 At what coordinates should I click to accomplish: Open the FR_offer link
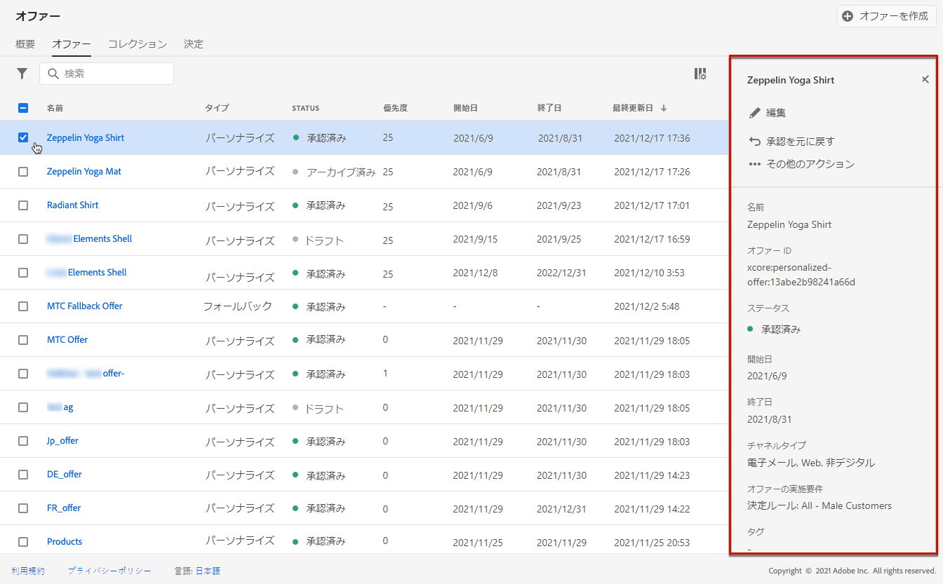click(64, 508)
